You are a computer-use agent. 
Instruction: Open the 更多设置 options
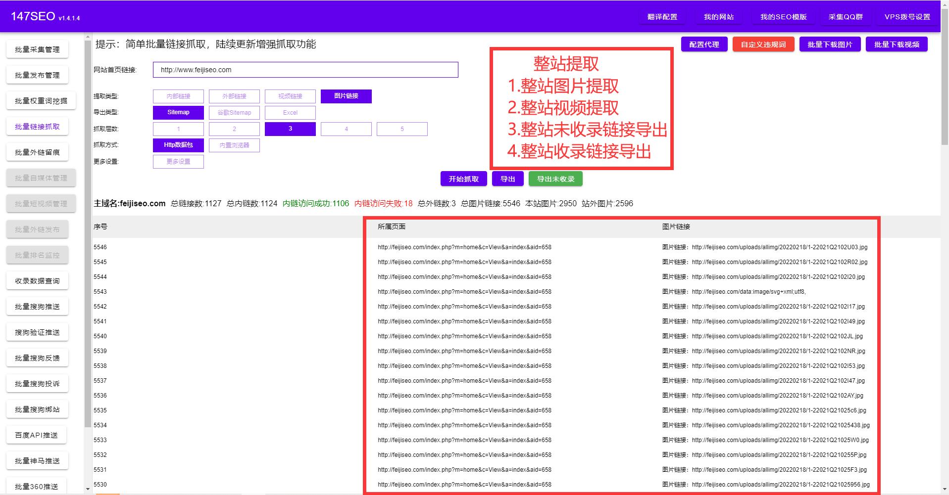tap(178, 161)
